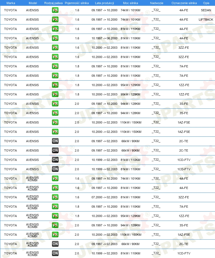Viewport: 215px width, 258px height.
Task: Click petrol icon in Avensis Kombi 1AZ-FSE row
Action: (x=55, y=235)
